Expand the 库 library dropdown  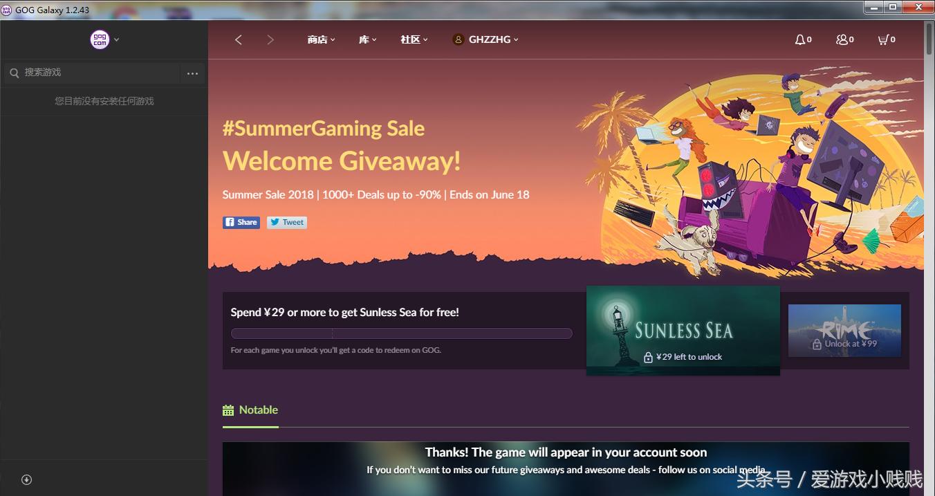[x=367, y=39]
